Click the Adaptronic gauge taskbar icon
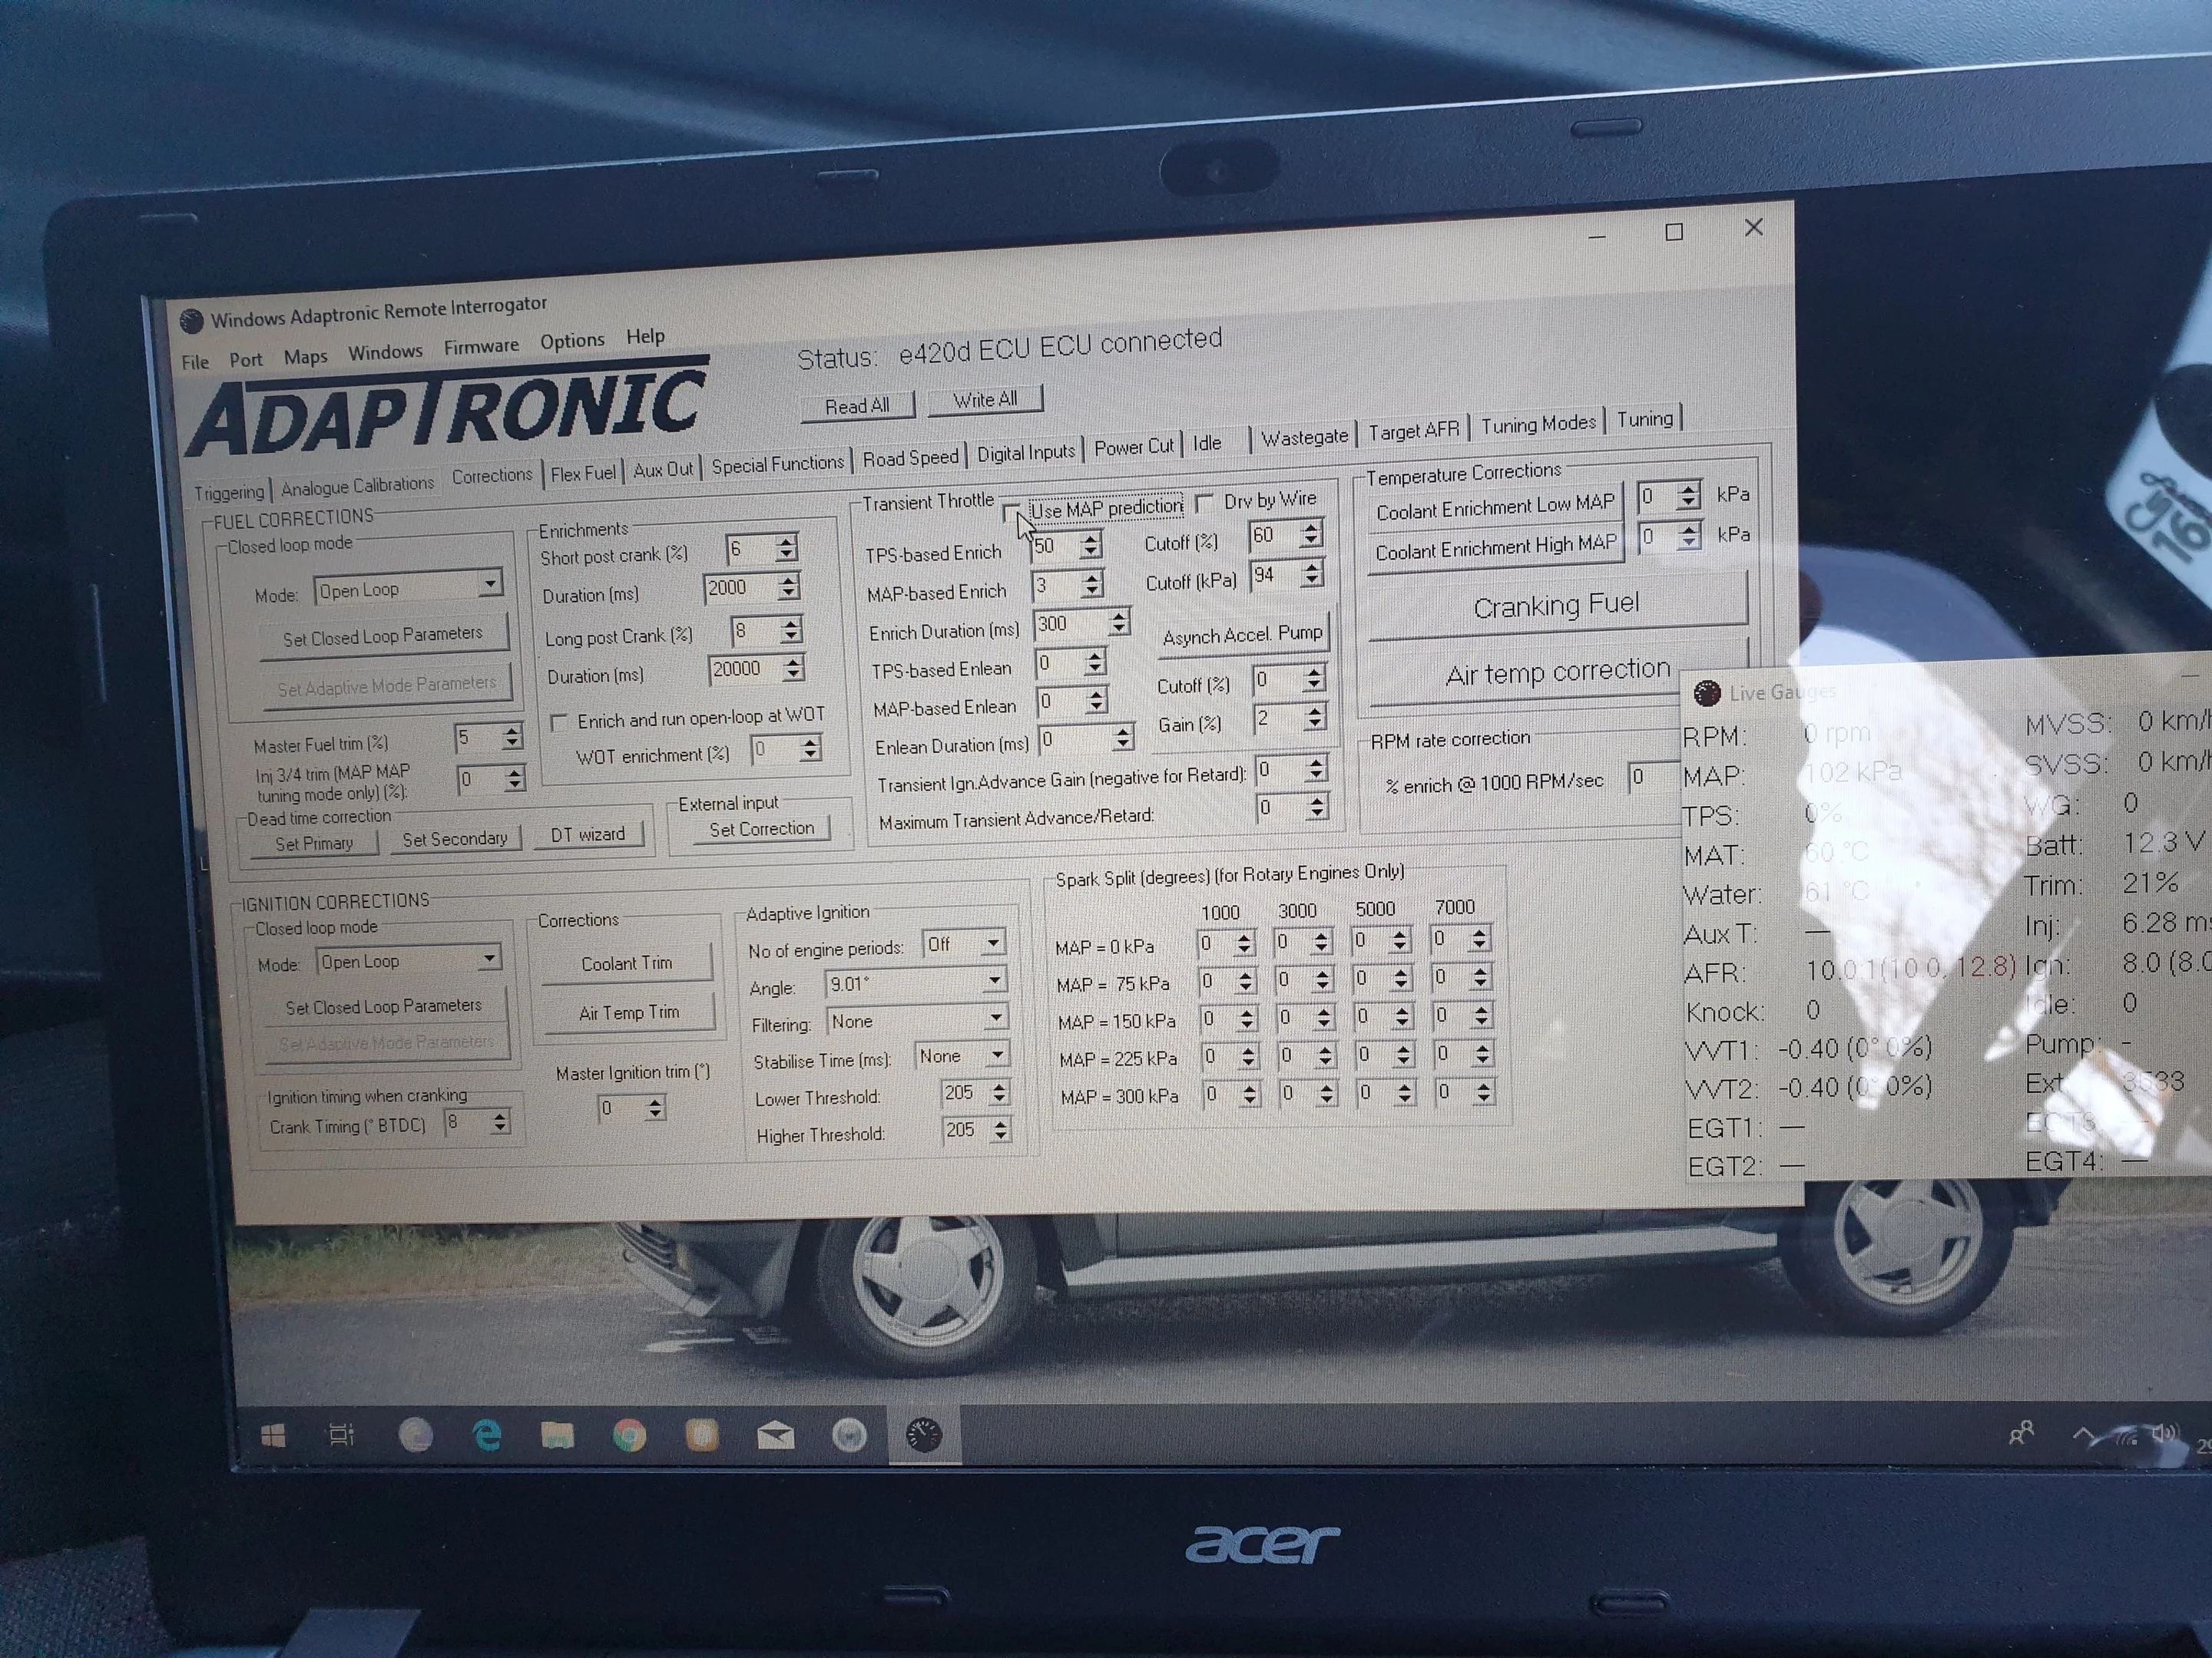The height and width of the screenshot is (1658, 2212). click(x=923, y=1435)
